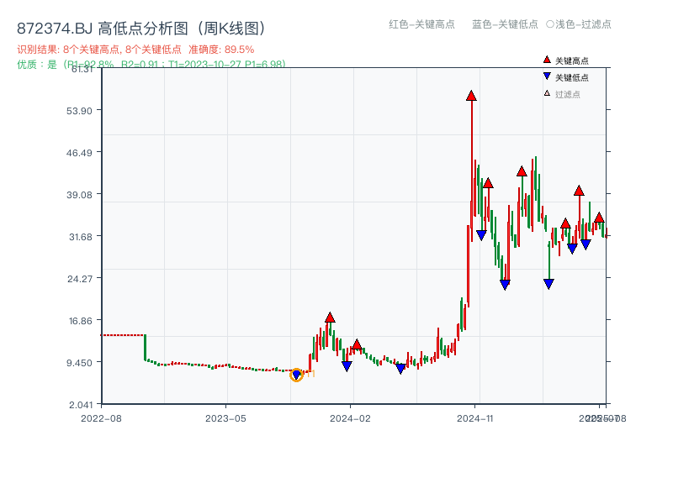Click the chart title 872374.BJ 高低点分析图
The width and height of the screenshot is (673, 504).
click(x=141, y=29)
